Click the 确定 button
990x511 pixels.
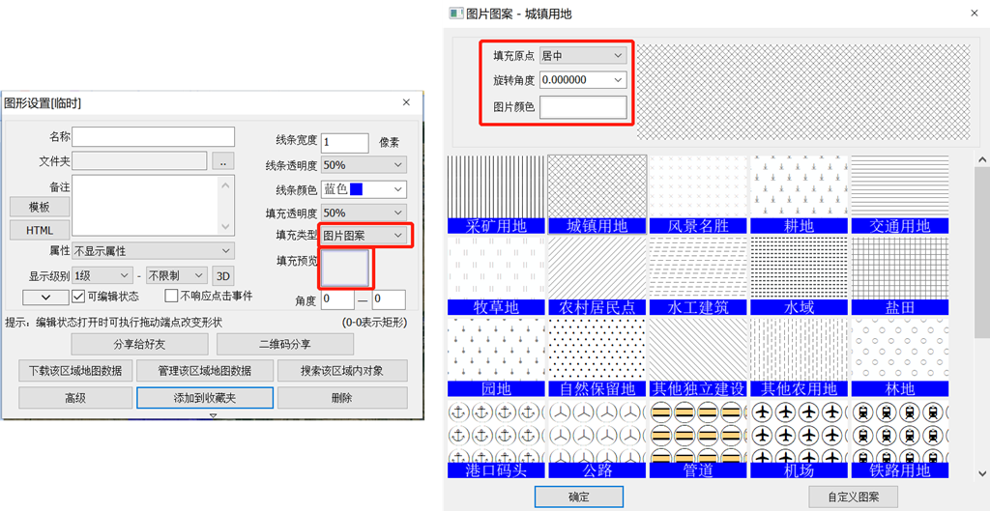click(578, 497)
